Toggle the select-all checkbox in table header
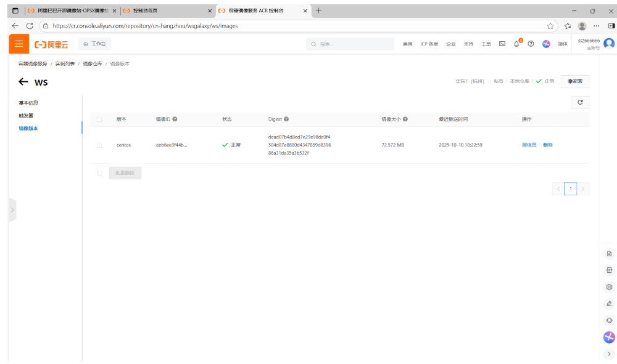 coord(99,119)
